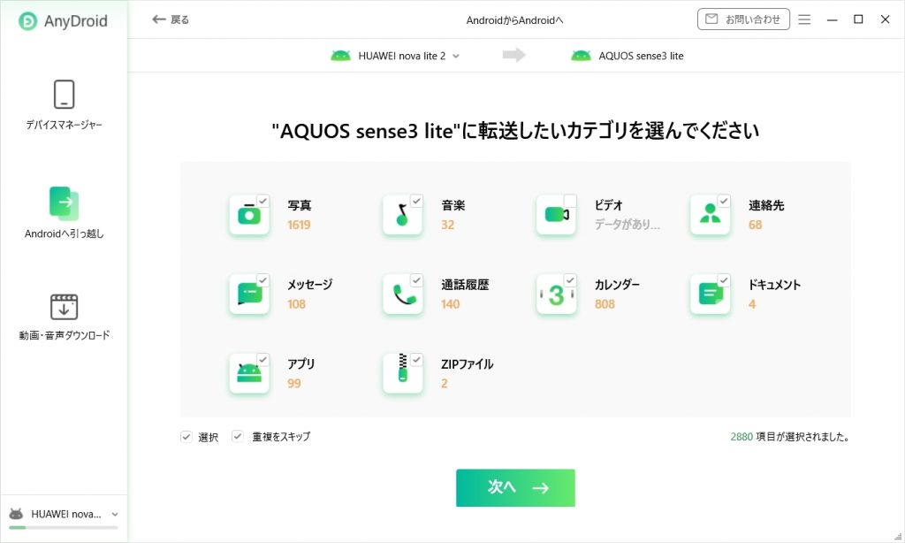Click the メッセージ chat bubble icon
This screenshot has height=543, width=905.
click(249, 294)
